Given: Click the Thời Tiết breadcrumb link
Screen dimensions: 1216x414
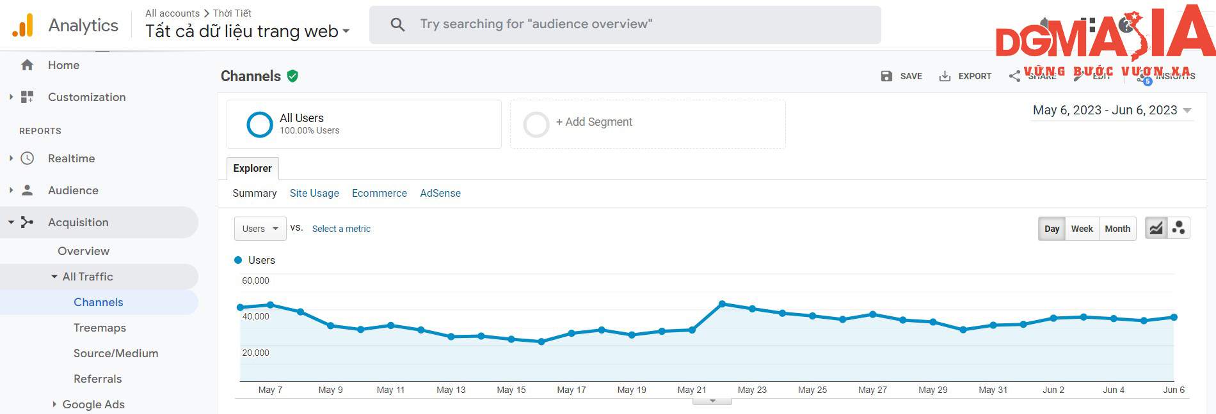Looking at the screenshot, I should (x=232, y=13).
